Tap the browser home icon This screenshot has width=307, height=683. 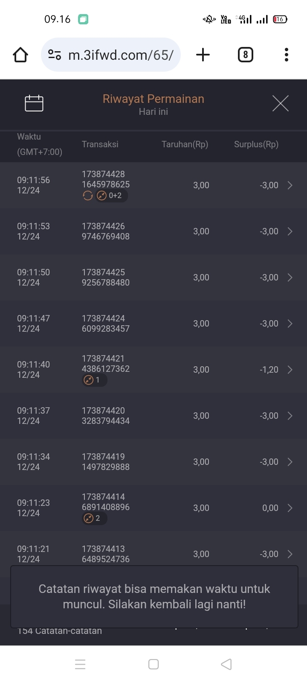20,55
